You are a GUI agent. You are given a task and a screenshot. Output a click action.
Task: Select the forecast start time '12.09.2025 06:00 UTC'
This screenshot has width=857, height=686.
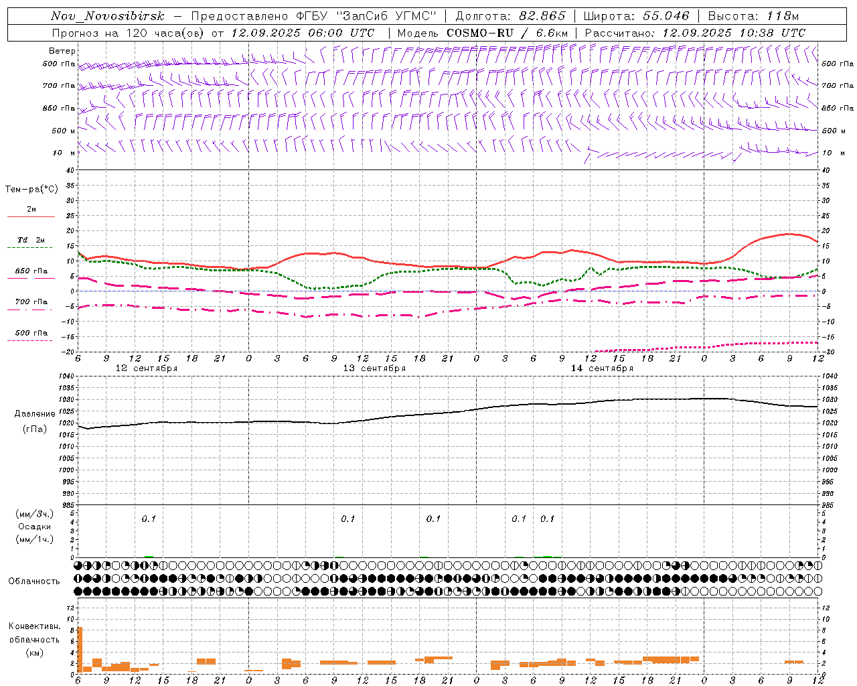click(x=303, y=33)
